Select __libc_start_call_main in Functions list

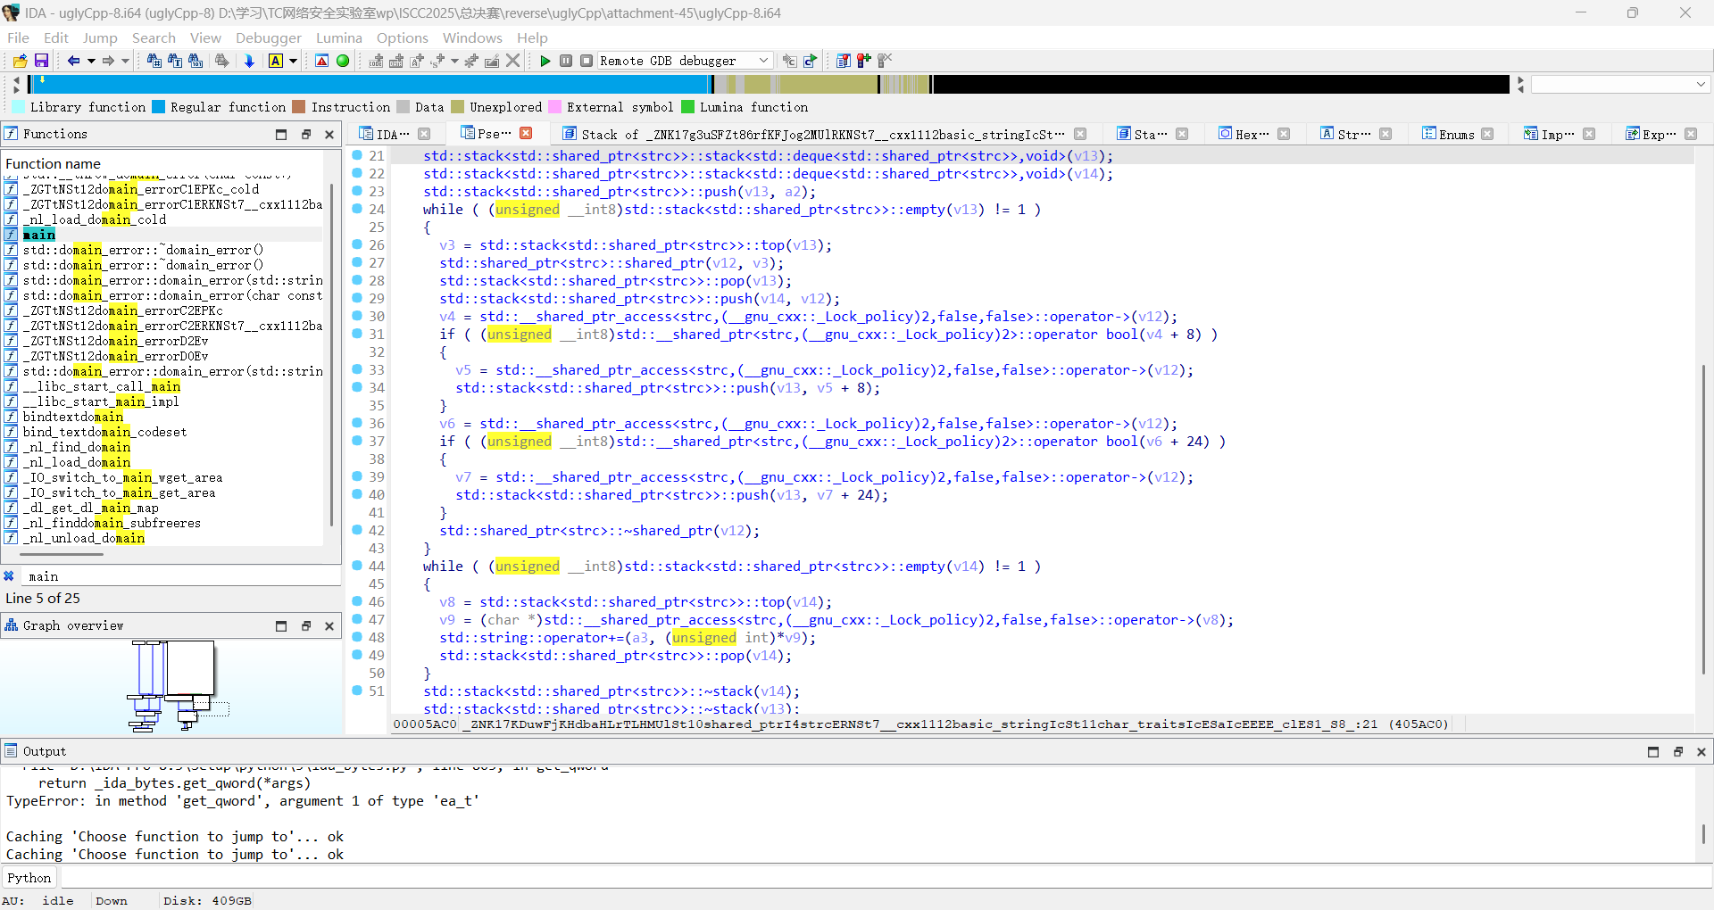coord(163,386)
